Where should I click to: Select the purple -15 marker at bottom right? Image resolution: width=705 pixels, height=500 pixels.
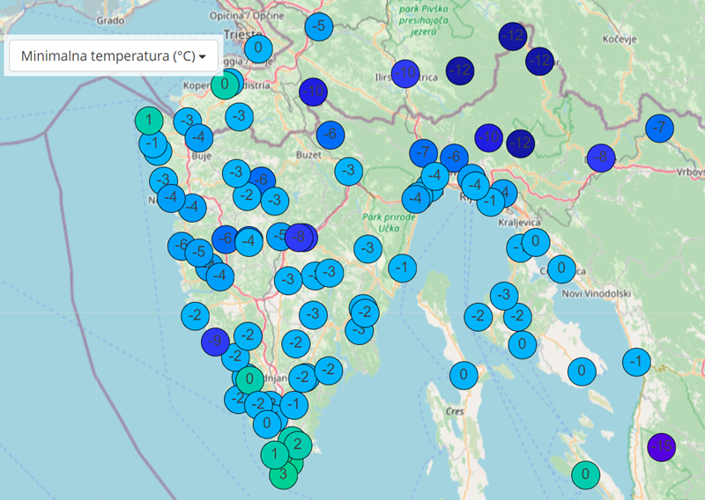pyautogui.click(x=661, y=446)
